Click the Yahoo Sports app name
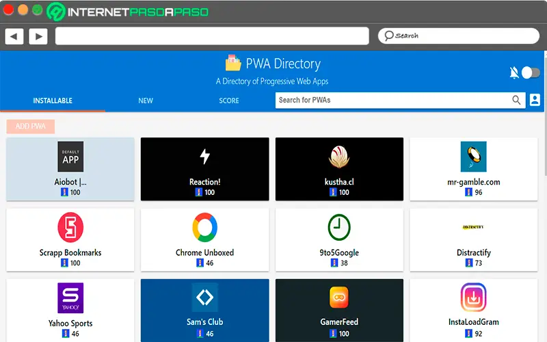 pyautogui.click(x=70, y=324)
